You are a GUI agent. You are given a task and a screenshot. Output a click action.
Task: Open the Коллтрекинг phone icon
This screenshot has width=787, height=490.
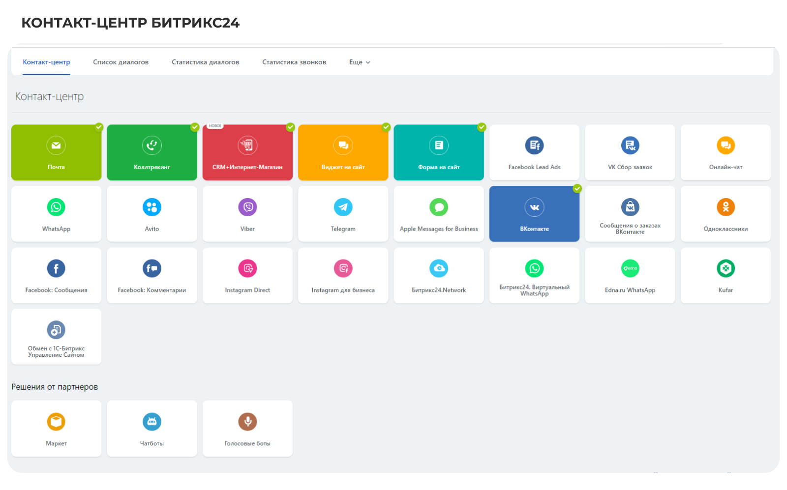pos(152,145)
